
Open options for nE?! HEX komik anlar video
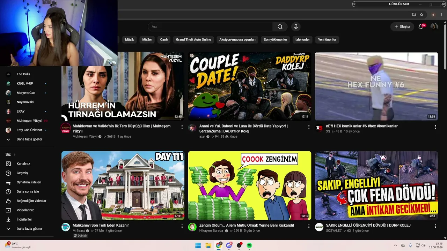(435, 127)
